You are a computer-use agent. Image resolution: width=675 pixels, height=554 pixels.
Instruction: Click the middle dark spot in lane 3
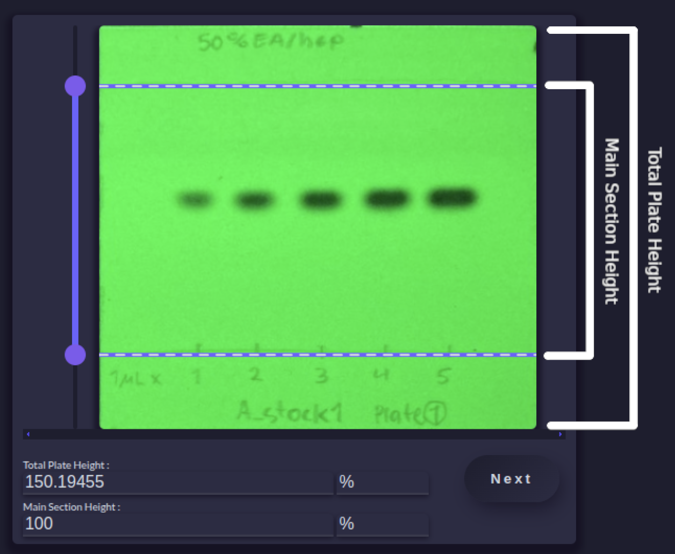click(x=321, y=200)
